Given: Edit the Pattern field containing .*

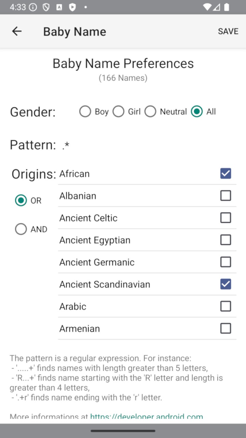Looking at the screenshot, I should pyautogui.click(x=147, y=145).
